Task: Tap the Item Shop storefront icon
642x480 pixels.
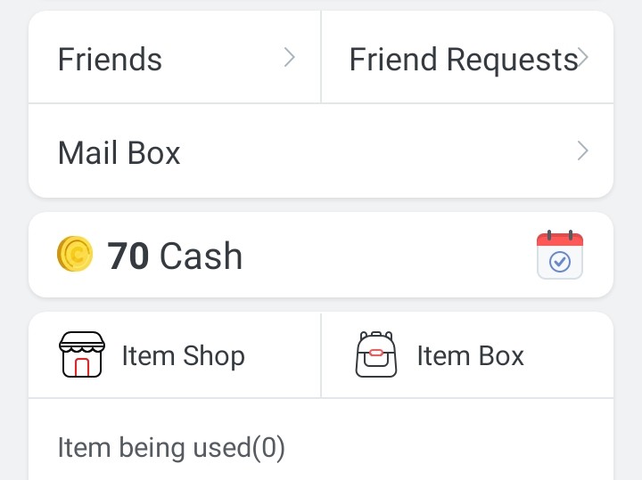Action: (82, 355)
